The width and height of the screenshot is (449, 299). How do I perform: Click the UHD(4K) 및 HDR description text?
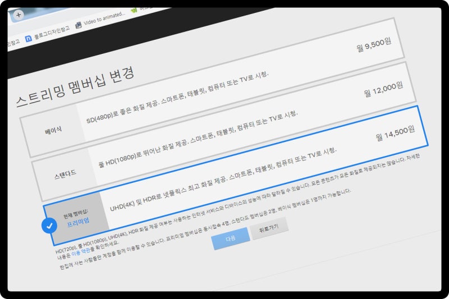tap(223, 180)
